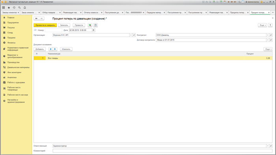The height and width of the screenshot is (155, 276).
Task: Select the Все товары table row
Action: tap(153, 58)
